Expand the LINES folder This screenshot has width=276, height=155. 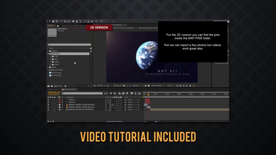coord(51,62)
